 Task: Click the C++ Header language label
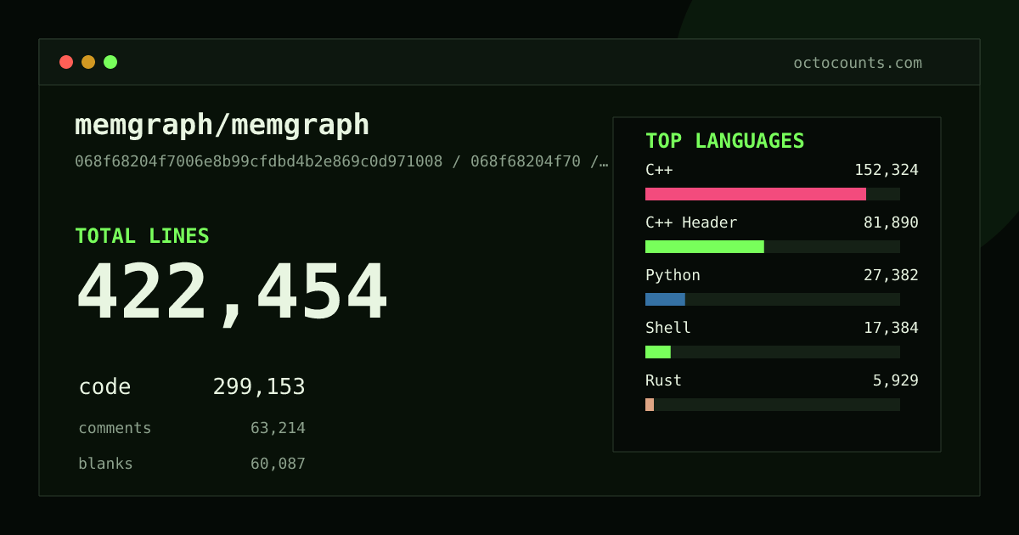(691, 222)
